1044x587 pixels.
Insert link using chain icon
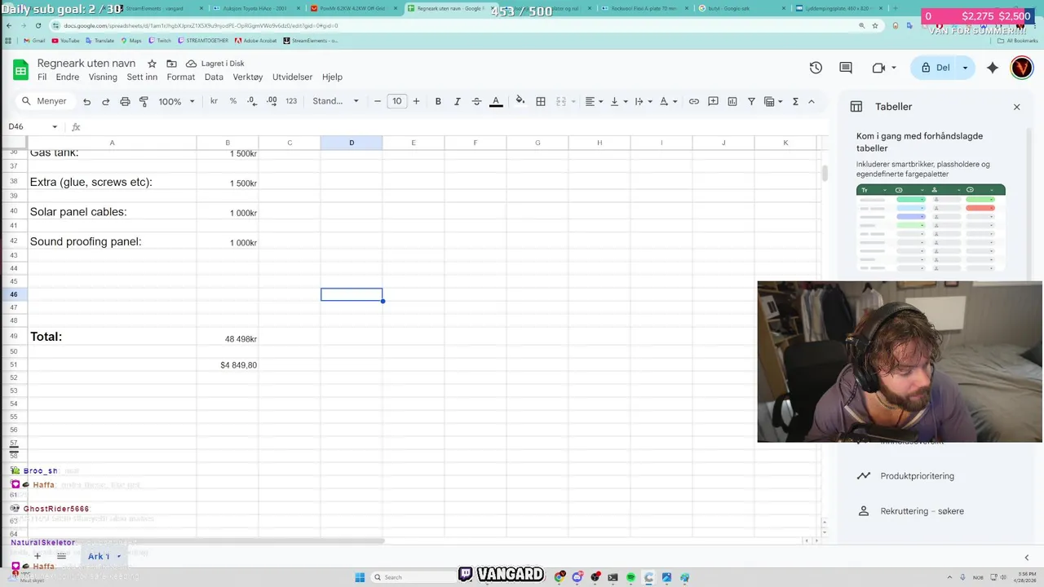[693, 101]
